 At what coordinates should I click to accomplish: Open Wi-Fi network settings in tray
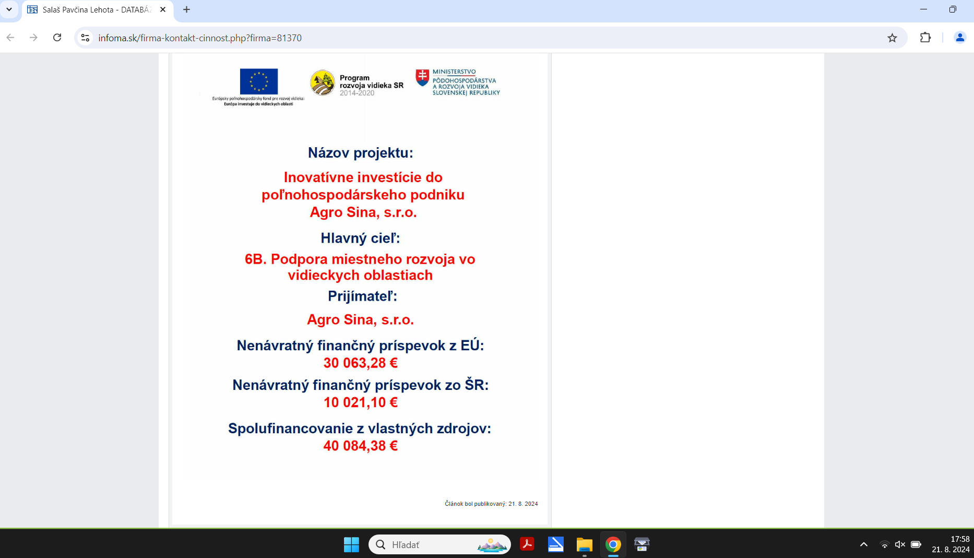(x=884, y=544)
